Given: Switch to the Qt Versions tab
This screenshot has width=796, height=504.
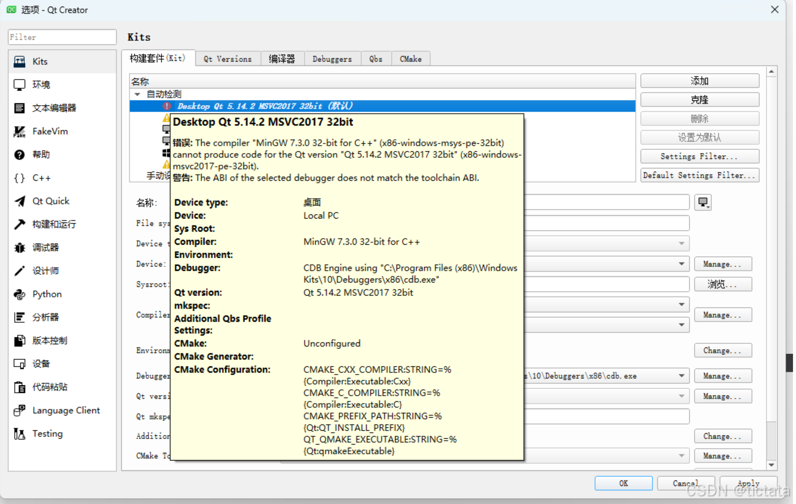Looking at the screenshot, I should pos(227,59).
